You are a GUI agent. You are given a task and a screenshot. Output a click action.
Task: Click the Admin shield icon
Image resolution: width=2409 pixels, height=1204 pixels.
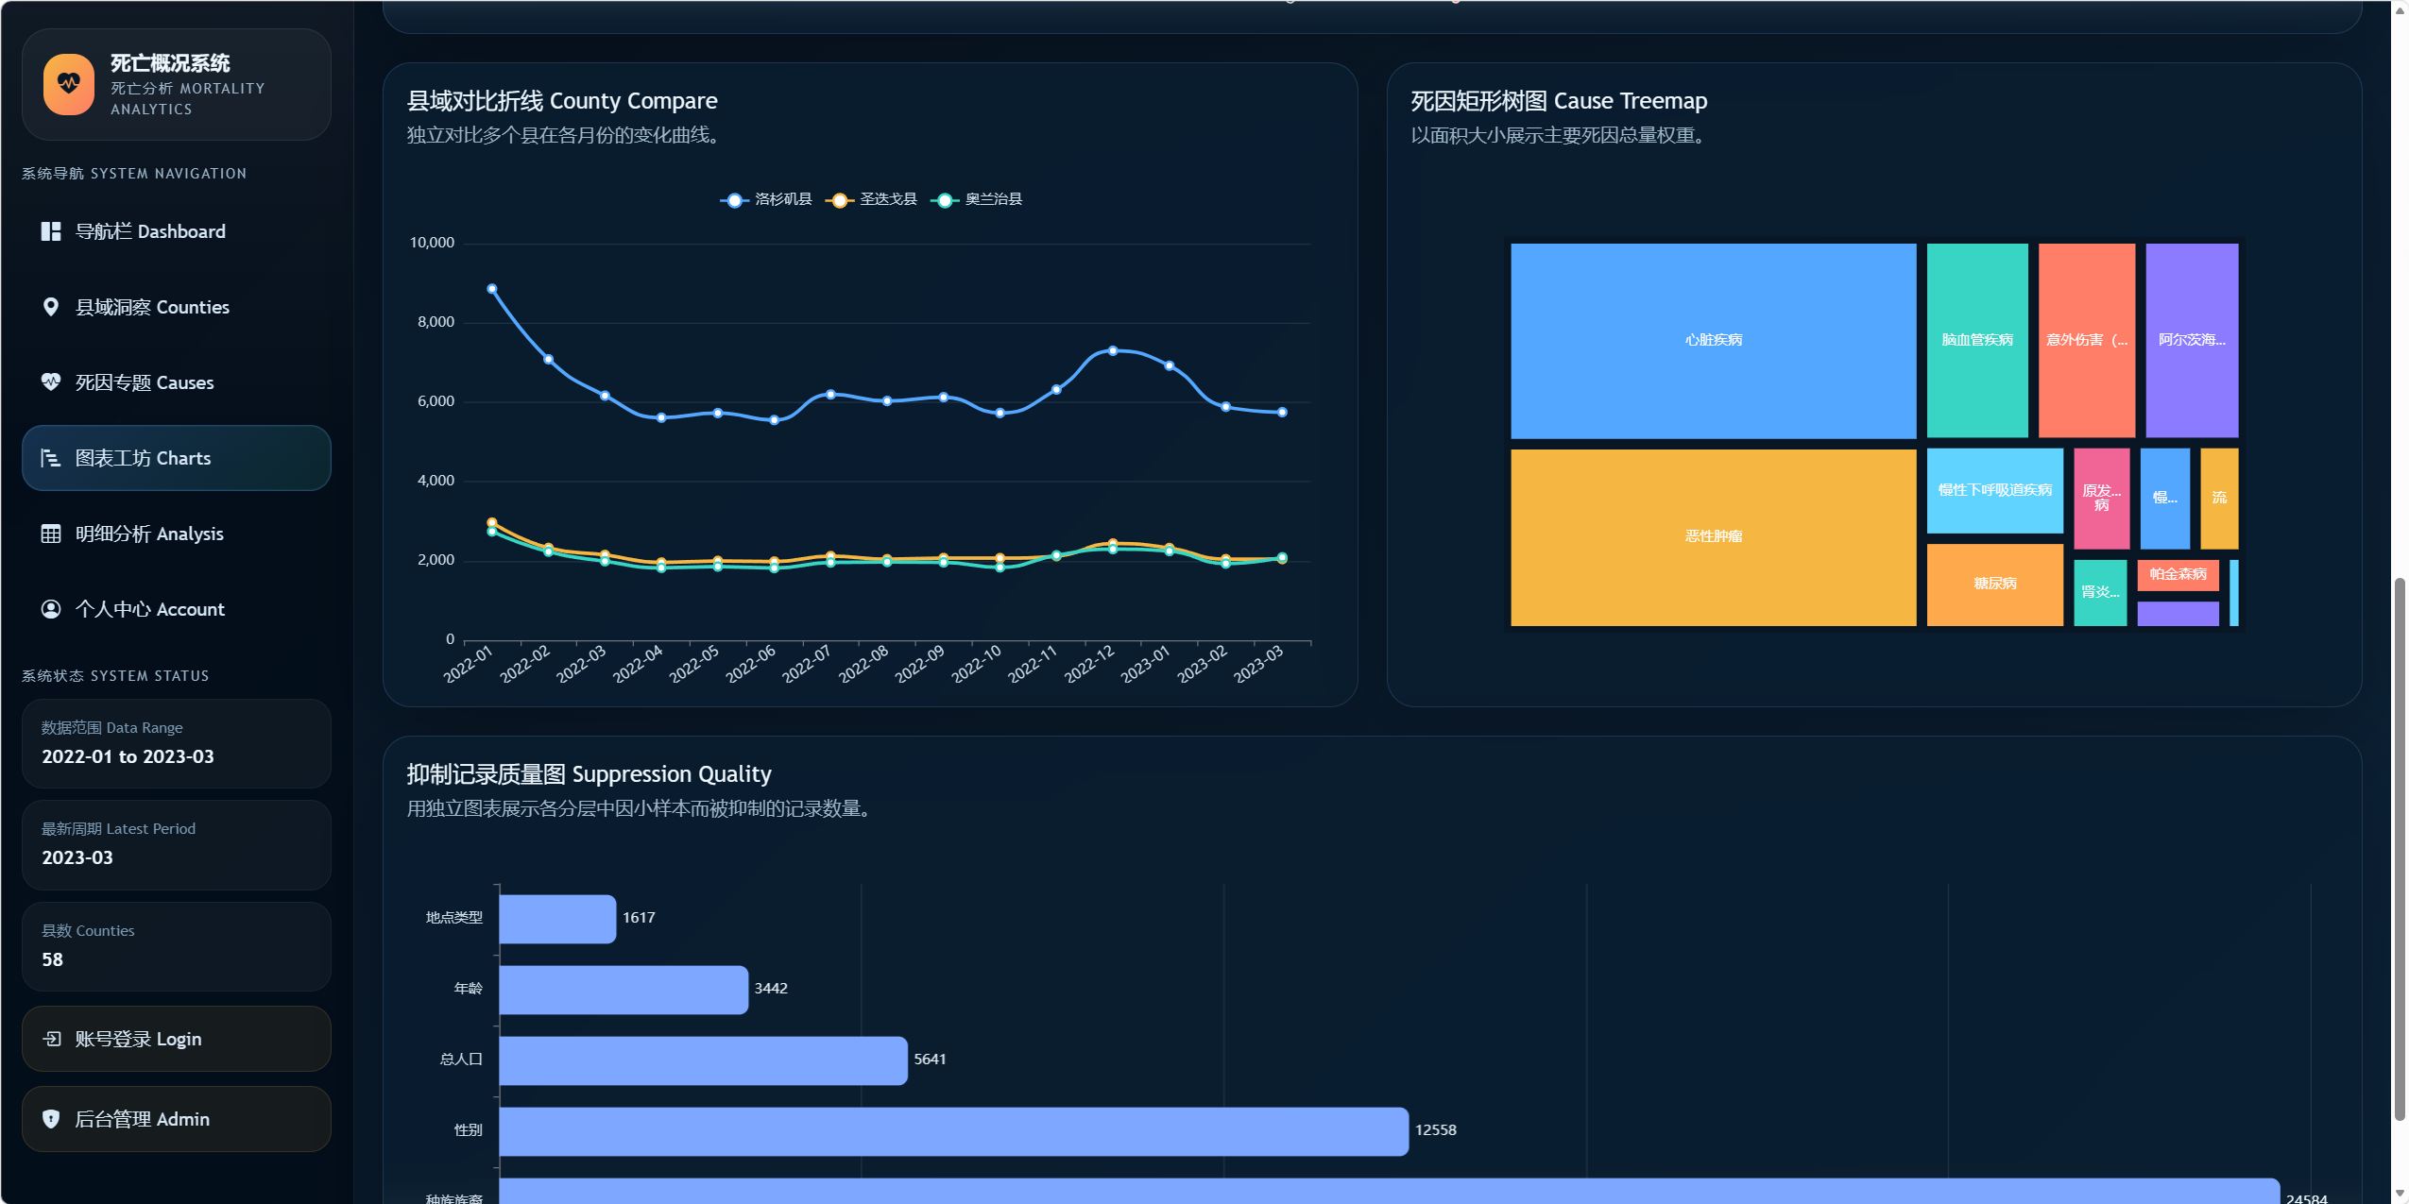(x=51, y=1119)
